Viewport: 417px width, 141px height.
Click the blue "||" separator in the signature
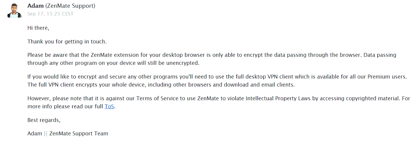tap(46, 133)
